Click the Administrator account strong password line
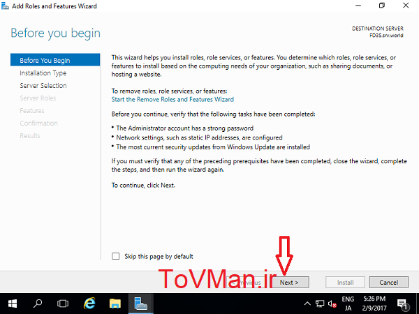 (184, 128)
